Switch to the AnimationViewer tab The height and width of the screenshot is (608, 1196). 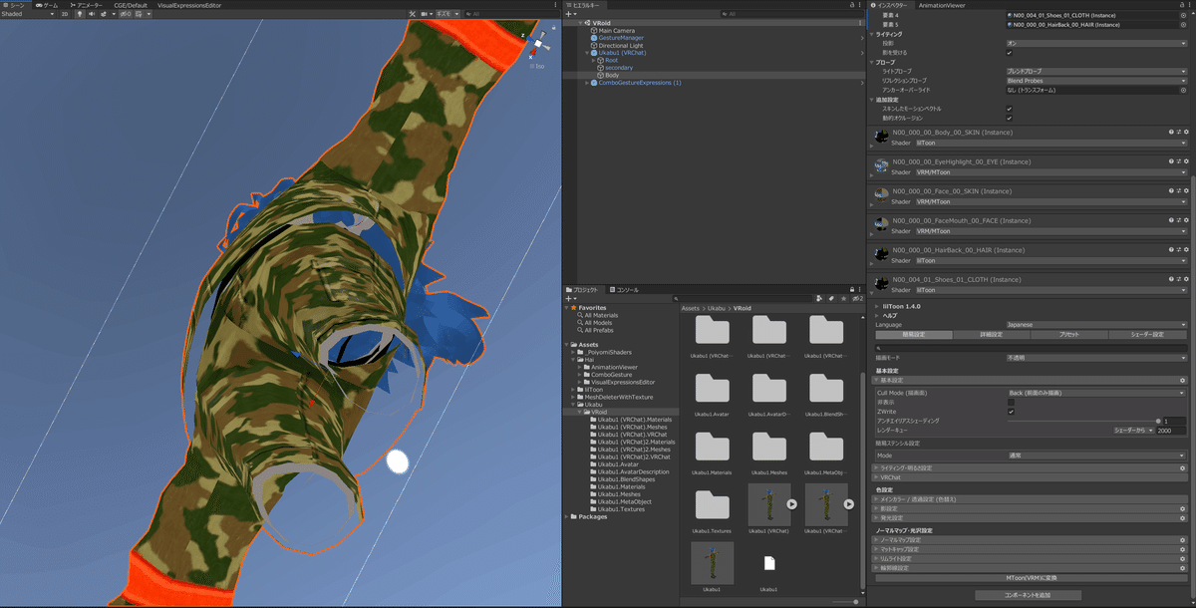tap(941, 5)
